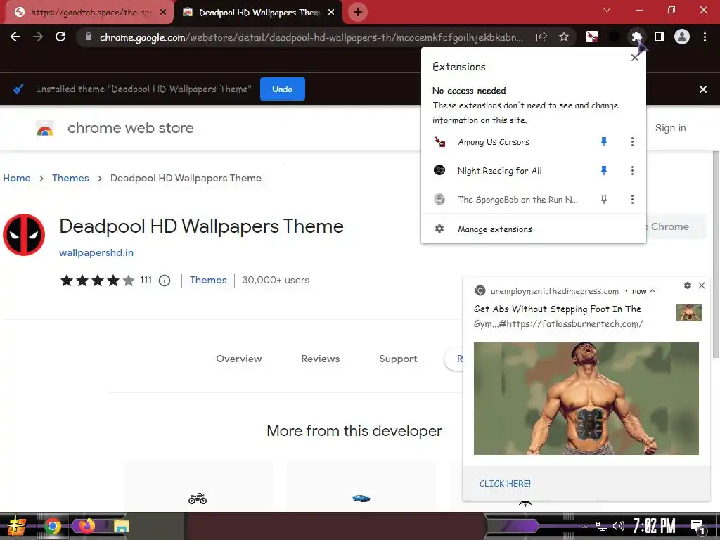The image size is (720, 540).
Task: Close the Extensions popup
Action: click(x=635, y=58)
